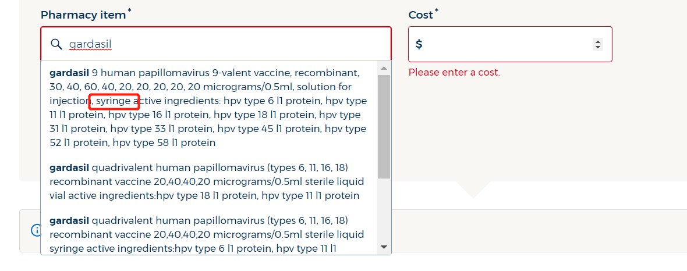The image size is (687, 271).
Task: Pick Gardasil quadrivalent sterile liquid syringe option
Action: pyautogui.click(x=207, y=234)
